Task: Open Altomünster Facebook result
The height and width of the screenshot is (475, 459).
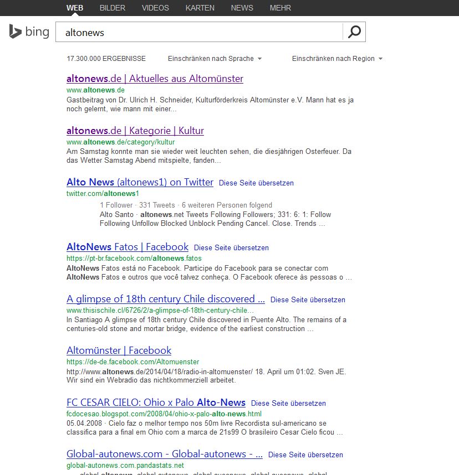Action: pos(119,350)
